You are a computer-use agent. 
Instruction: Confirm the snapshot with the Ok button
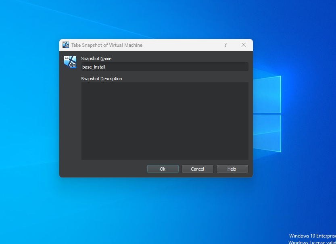click(163, 169)
